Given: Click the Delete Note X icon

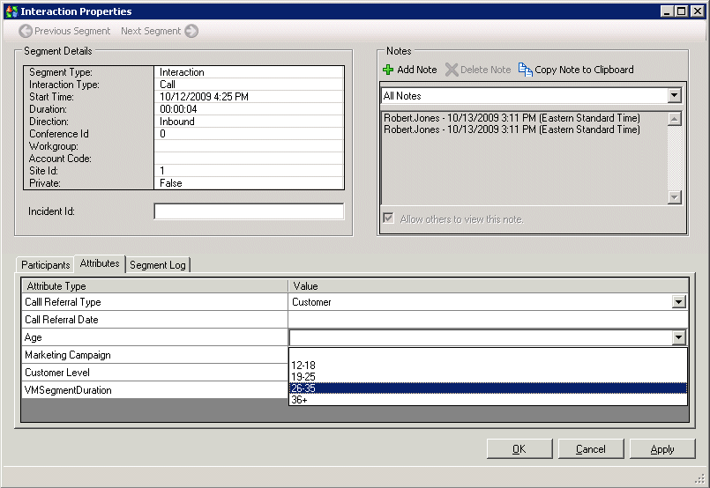Looking at the screenshot, I should [452, 70].
